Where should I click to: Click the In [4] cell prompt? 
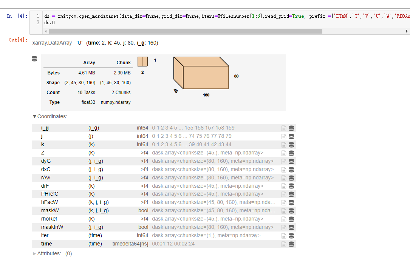[x=17, y=16]
